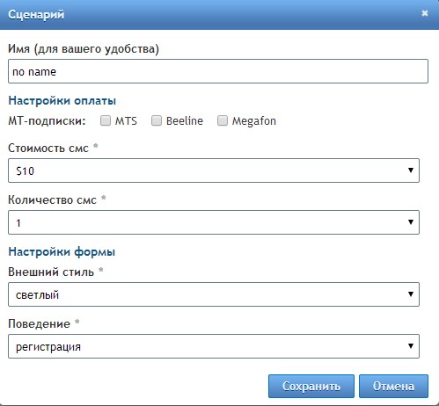Image resolution: width=439 pixels, height=406 pixels.
Task: Open the Стоимость смс dropdown showing $10
Action: pyautogui.click(x=214, y=170)
